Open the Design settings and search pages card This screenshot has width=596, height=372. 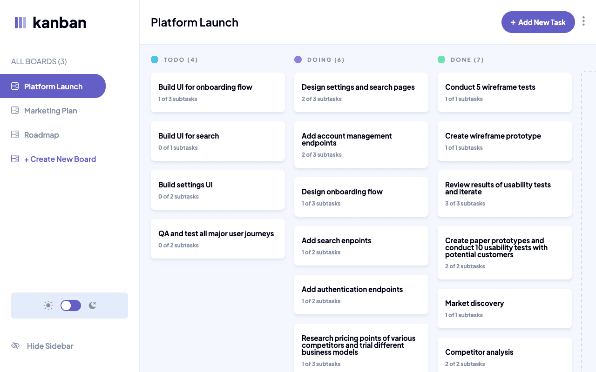tap(361, 92)
